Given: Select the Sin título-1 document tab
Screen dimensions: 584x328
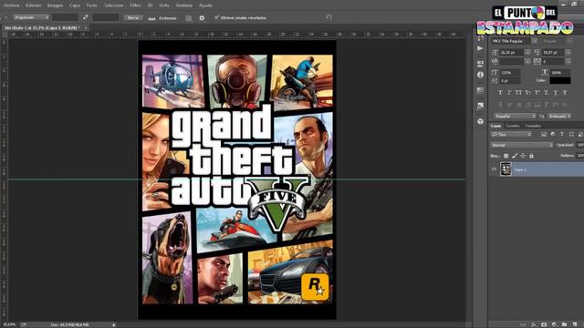Looking at the screenshot, I should (x=41, y=28).
